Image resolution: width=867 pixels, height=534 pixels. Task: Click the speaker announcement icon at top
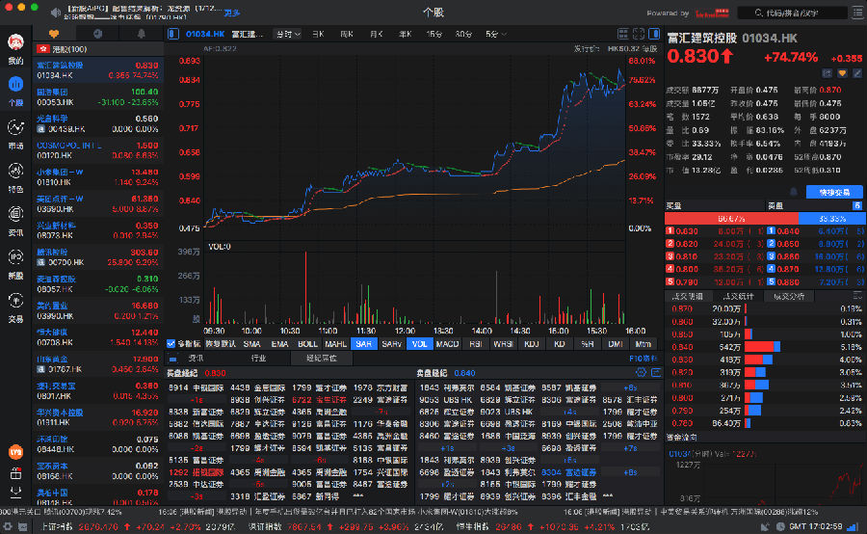[55, 12]
